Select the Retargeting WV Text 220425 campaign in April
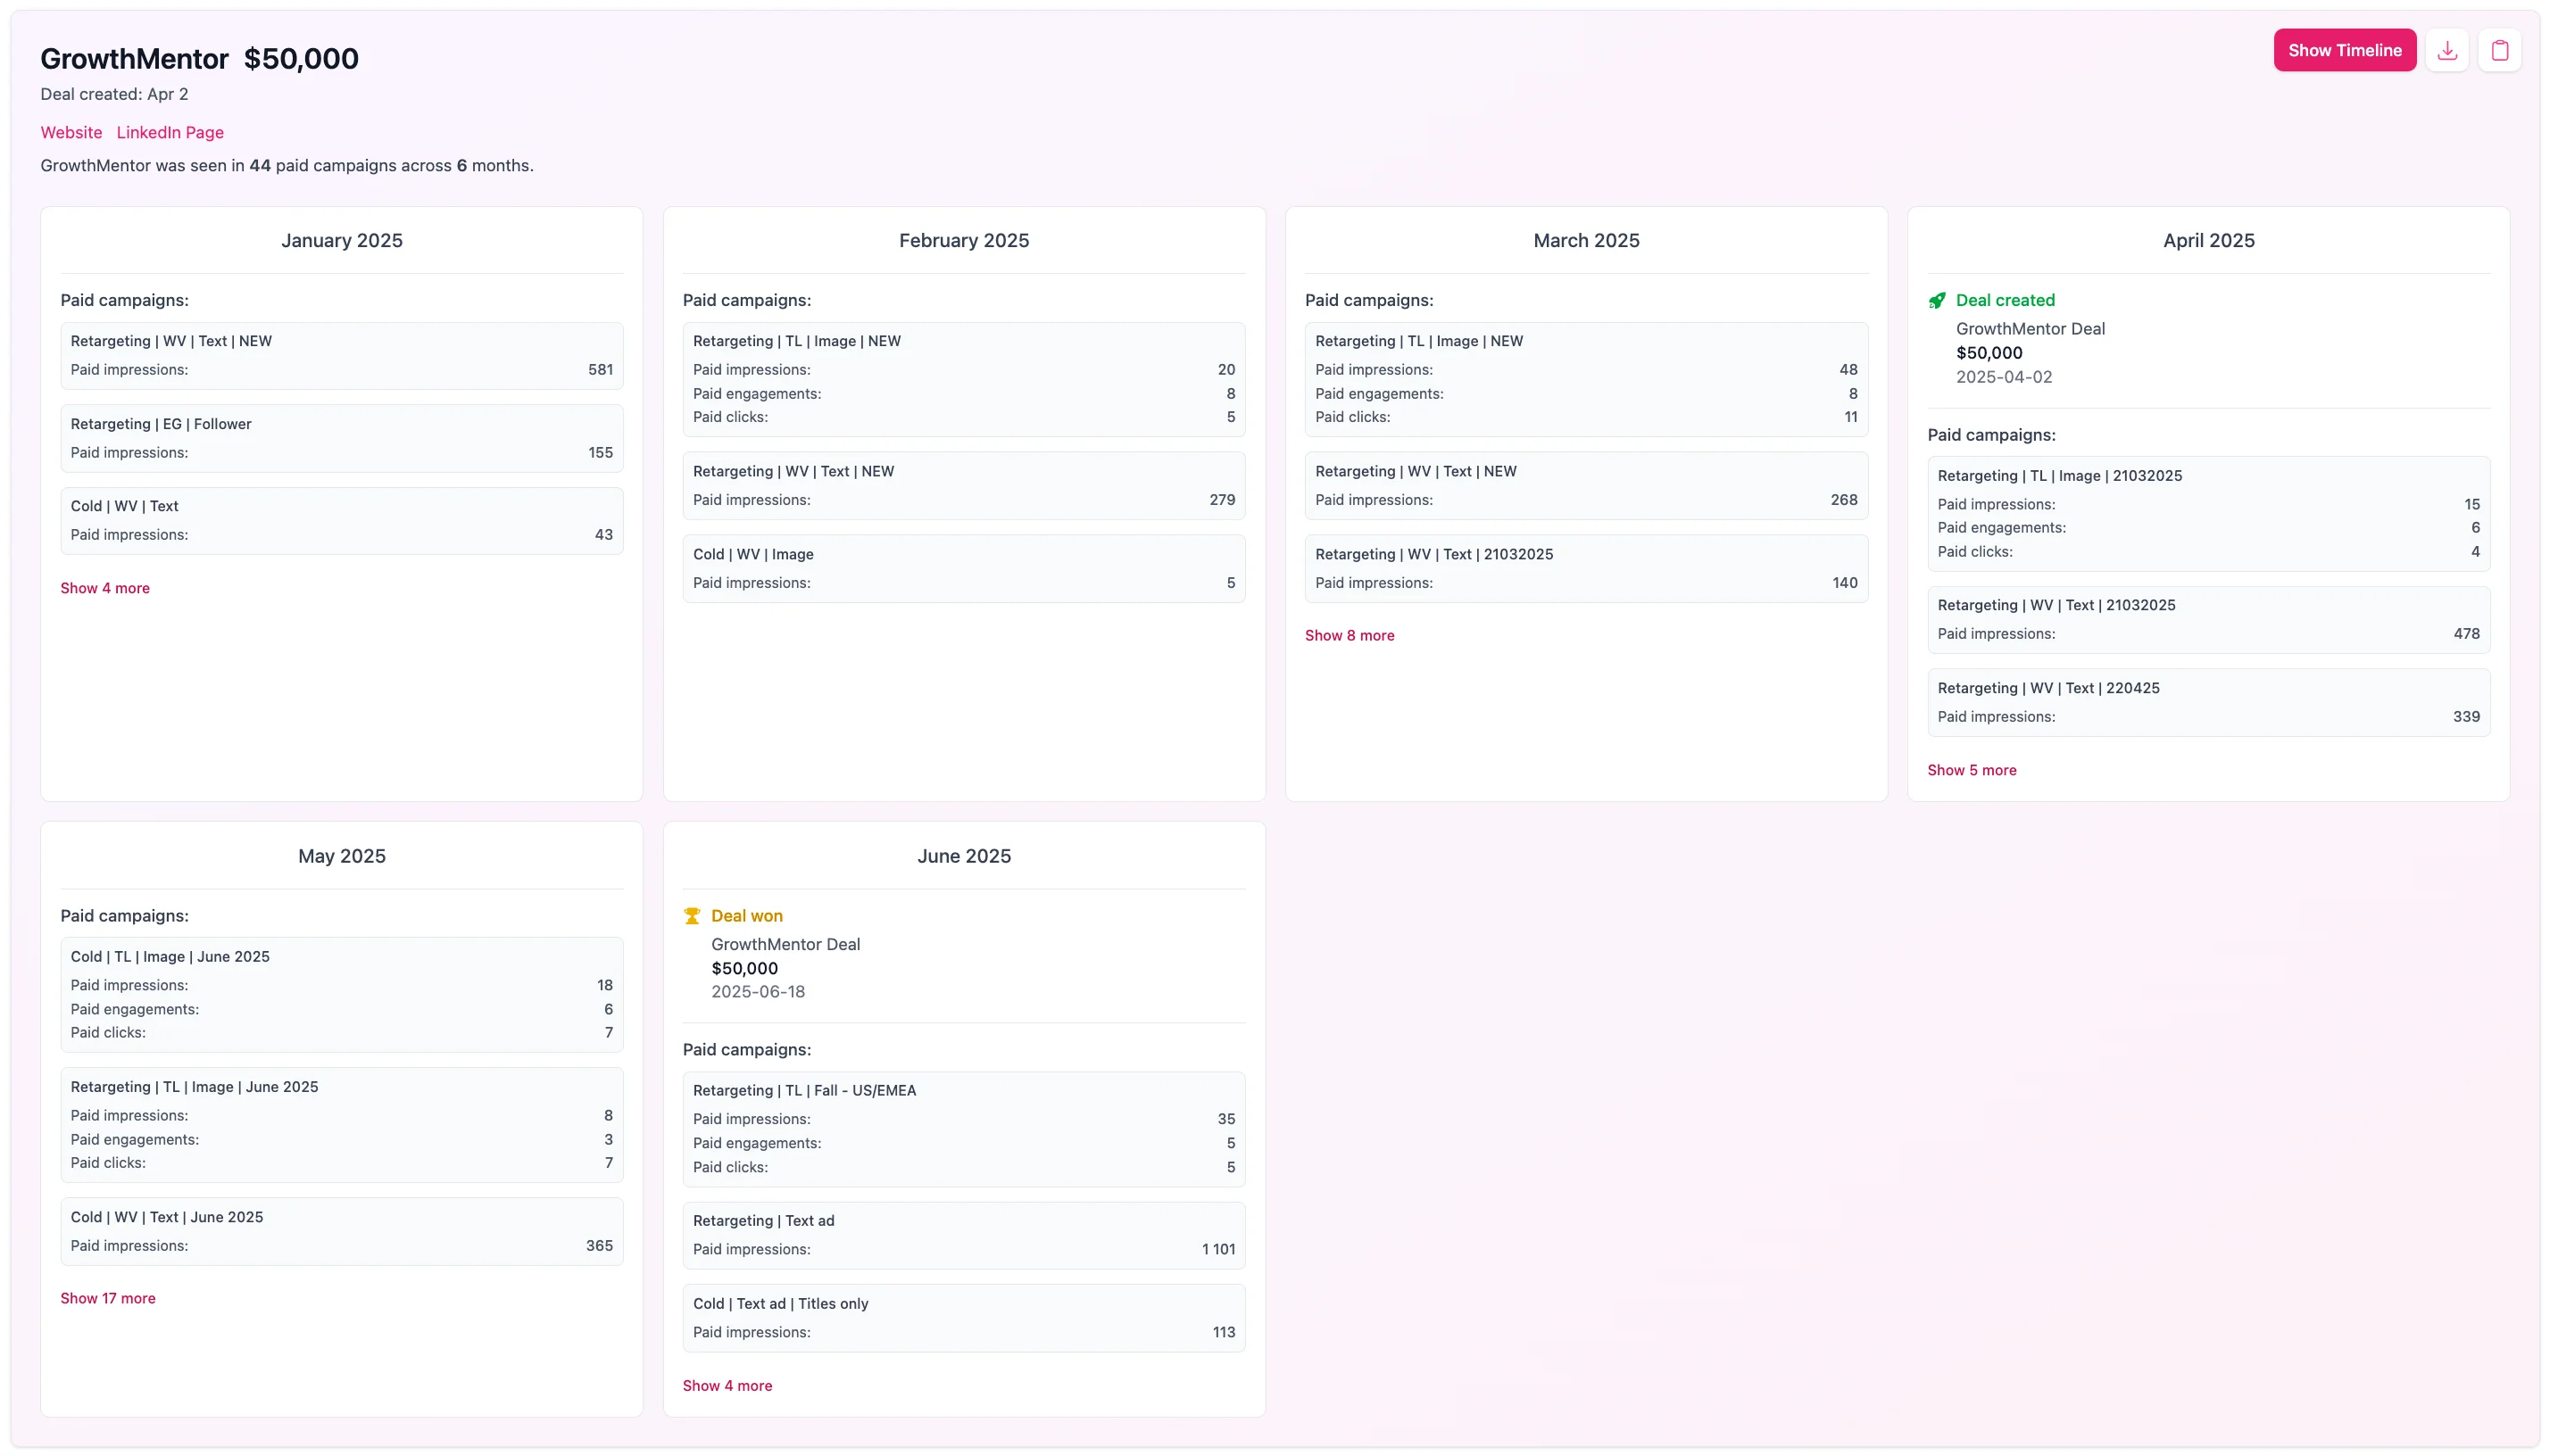2558x1456 pixels. pos(2207,701)
